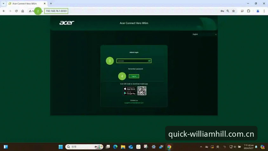Open network settings from the system tray
Screen dimensions: 268x151
231,147
